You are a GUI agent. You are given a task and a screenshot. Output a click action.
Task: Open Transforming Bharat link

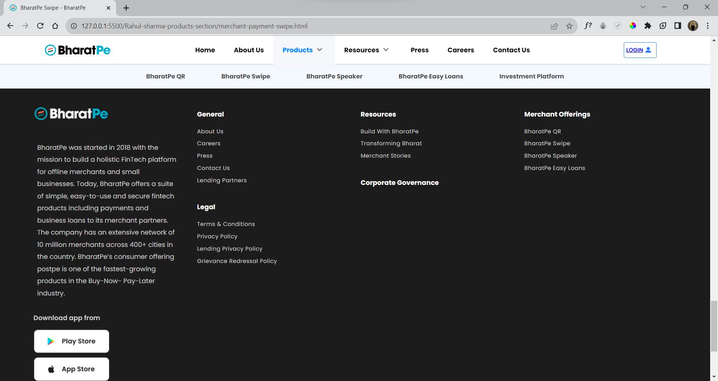(x=391, y=143)
